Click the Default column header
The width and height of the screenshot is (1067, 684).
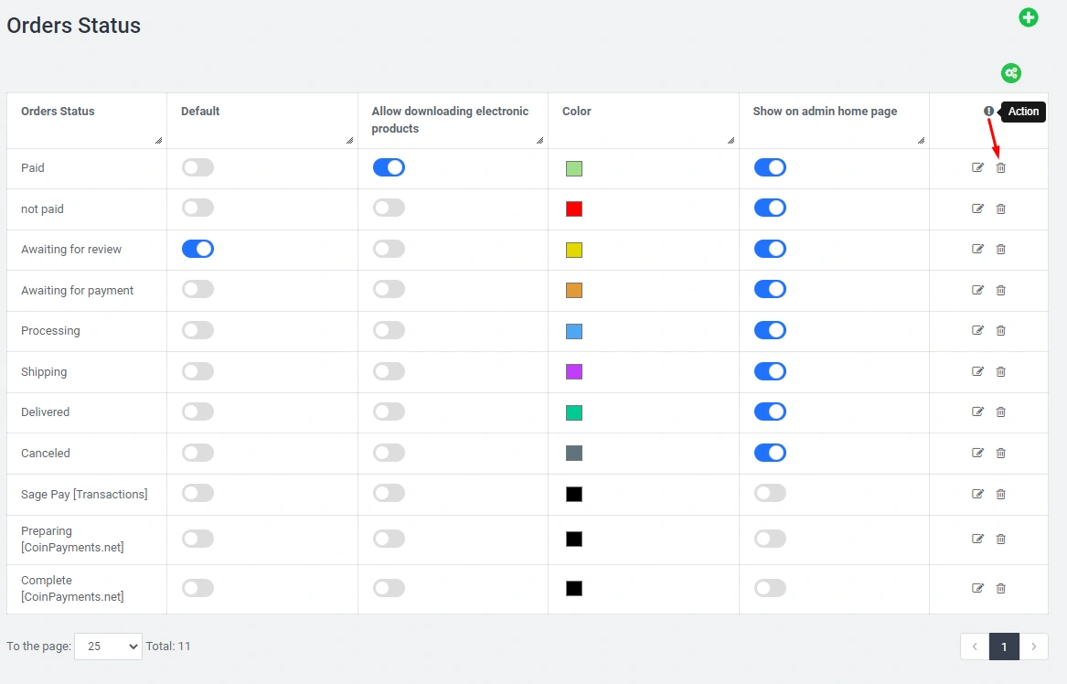click(x=200, y=112)
